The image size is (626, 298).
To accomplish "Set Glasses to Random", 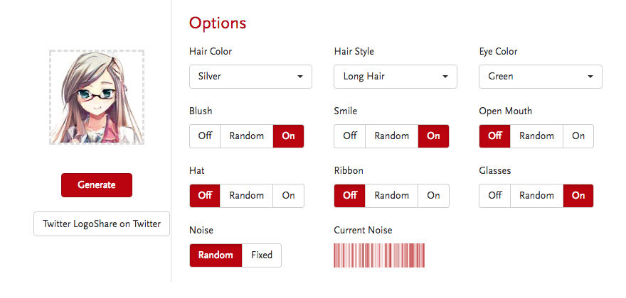I will (536, 196).
